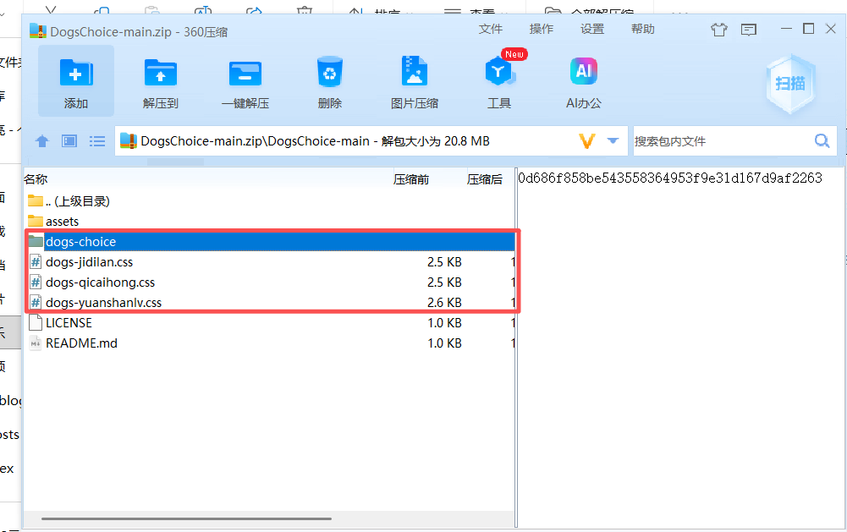Image resolution: width=847 pixels, height=532 pixels.
Task: Launch the AI Office (AI办公) icon
Action: tap(584, 74)
